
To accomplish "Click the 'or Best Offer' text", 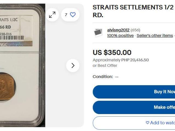I will pos(105,65).
